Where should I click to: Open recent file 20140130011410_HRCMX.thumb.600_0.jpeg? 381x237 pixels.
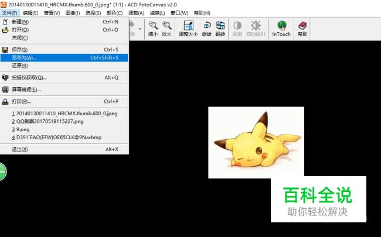coord(64,114)
